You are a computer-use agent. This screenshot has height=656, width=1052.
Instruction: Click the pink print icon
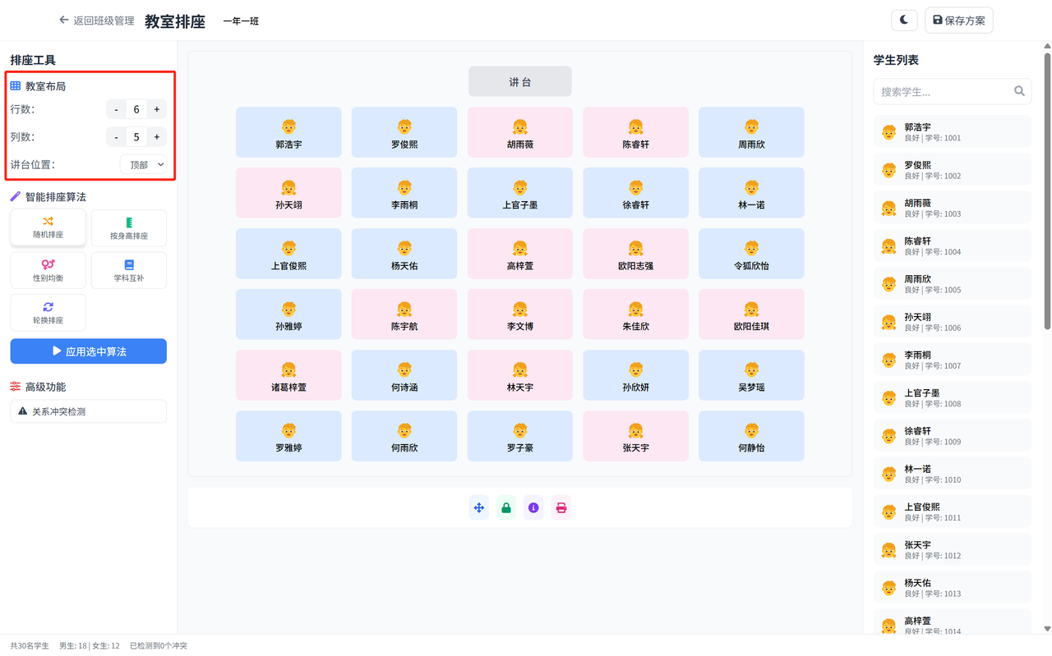(561, 508)
